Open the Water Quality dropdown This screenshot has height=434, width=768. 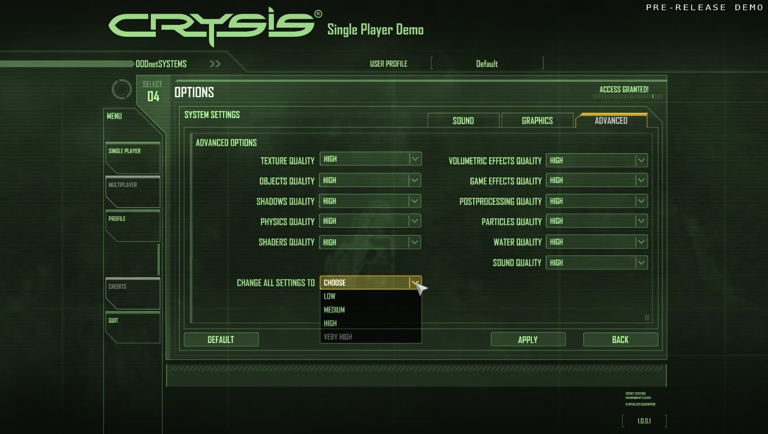[x=596, y=242]
